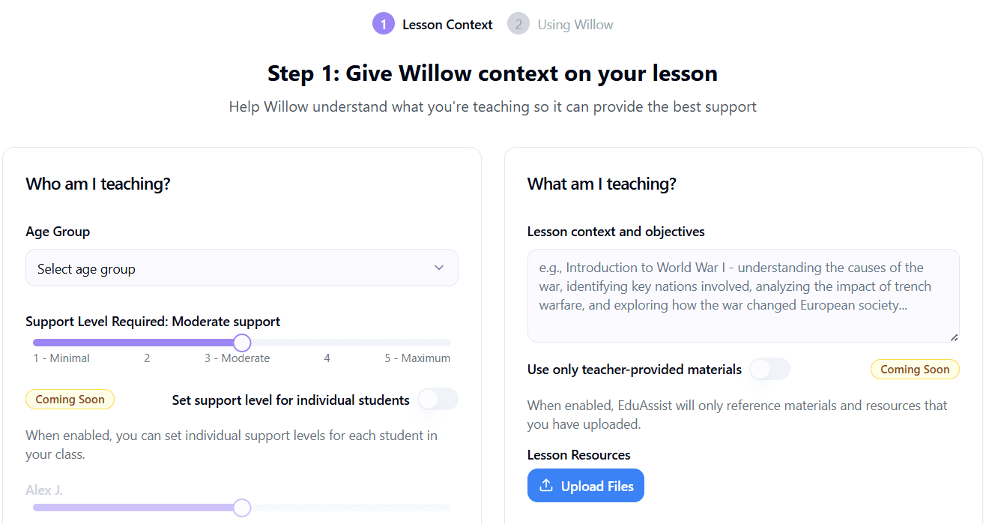989x524 pixels.
Task: Click the chevron in the age group selector
Action: coord(438,268)
